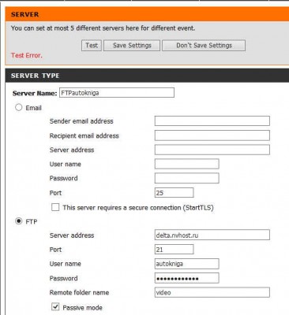
Task: Click Remote folder name field video
Action: [212, 292]
